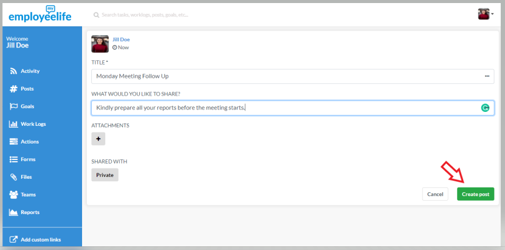Open the Files paperclip icon
The width and height of the screenshot is (505, 250).
13,177
